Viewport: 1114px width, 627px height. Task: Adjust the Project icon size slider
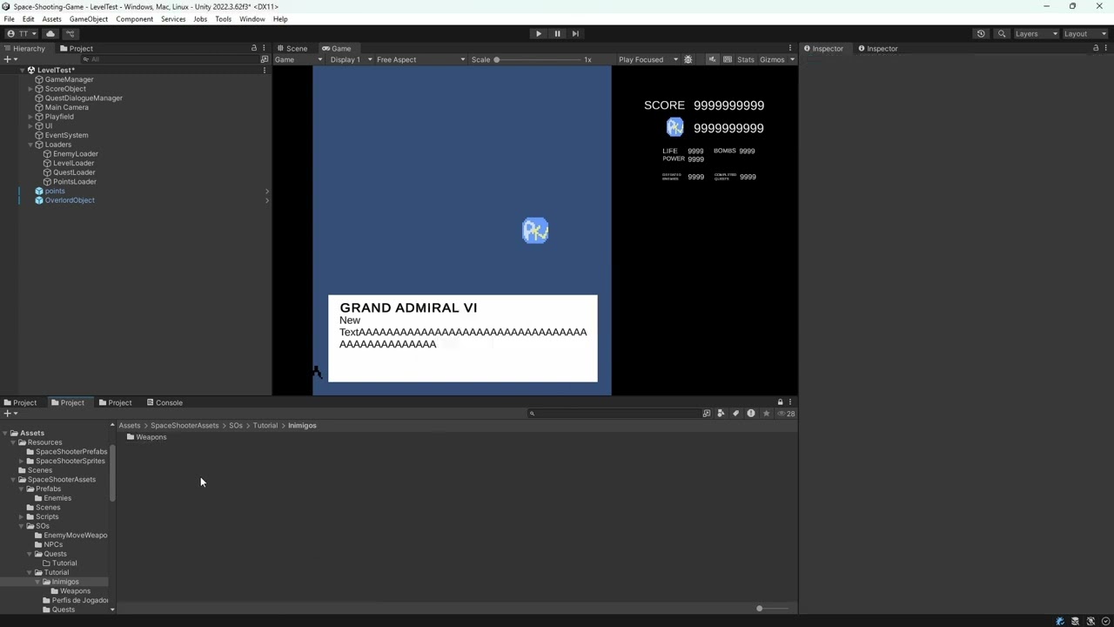(773, 609)
